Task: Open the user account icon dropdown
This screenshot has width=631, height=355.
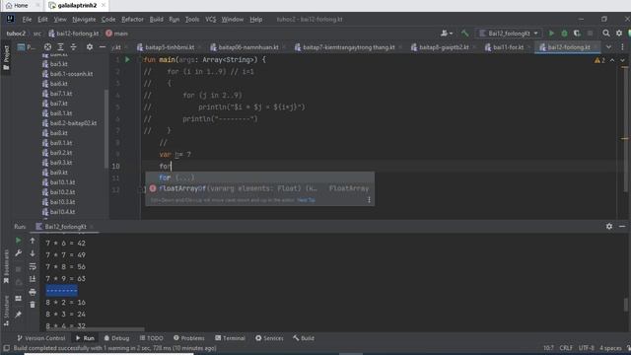Action: click(x=447, y=33)
